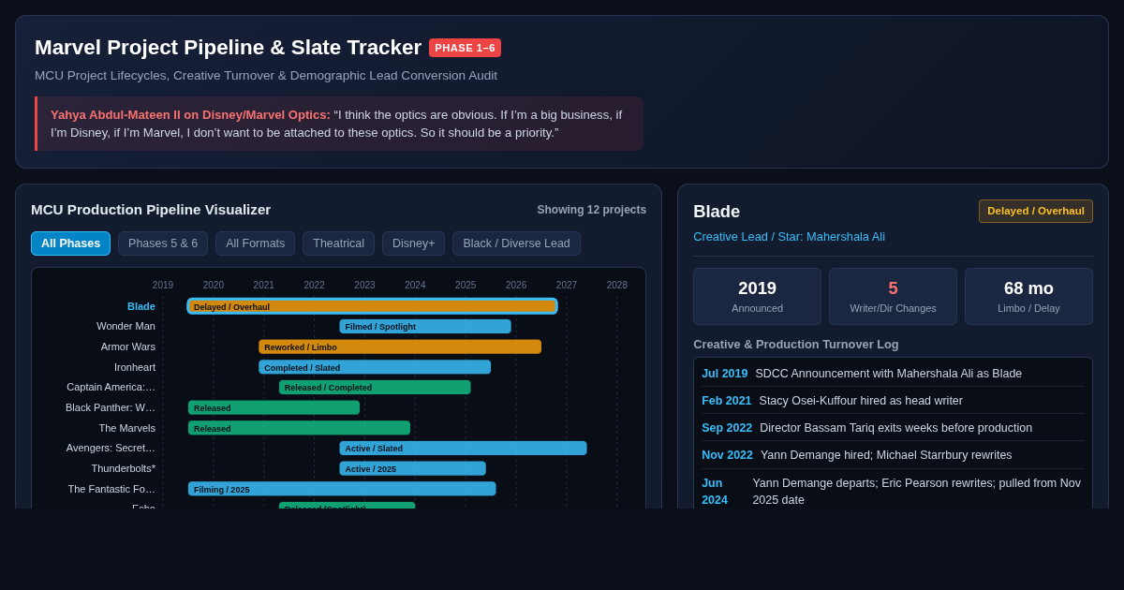Choose the All Formats filter

coord(256,243)
